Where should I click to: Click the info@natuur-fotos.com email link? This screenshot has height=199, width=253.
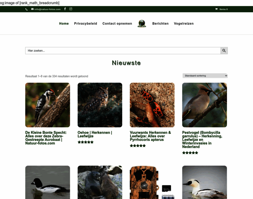47,9
